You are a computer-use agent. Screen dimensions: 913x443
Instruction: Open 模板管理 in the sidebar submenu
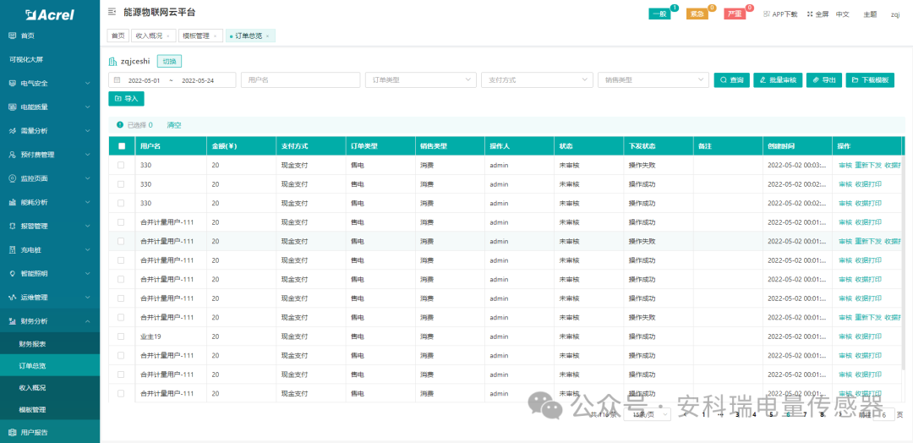[50, 410]
